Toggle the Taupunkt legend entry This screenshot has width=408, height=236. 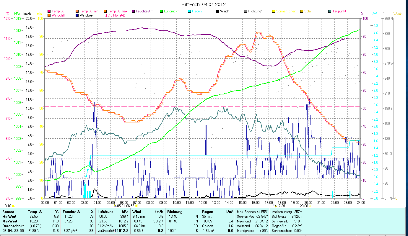[x=337, y=11]
